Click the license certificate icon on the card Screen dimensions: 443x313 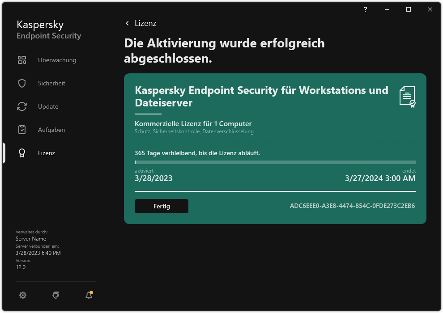408,96
